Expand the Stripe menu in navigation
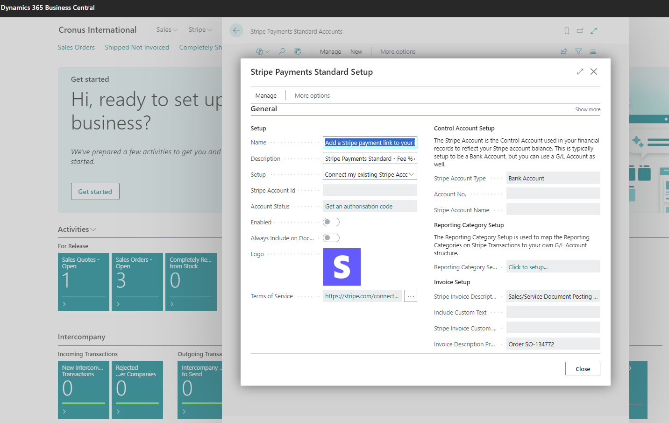 (x=200, y=29)
